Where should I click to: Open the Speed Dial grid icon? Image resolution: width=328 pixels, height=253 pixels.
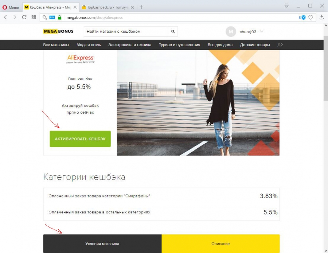[x=34, y=17]
